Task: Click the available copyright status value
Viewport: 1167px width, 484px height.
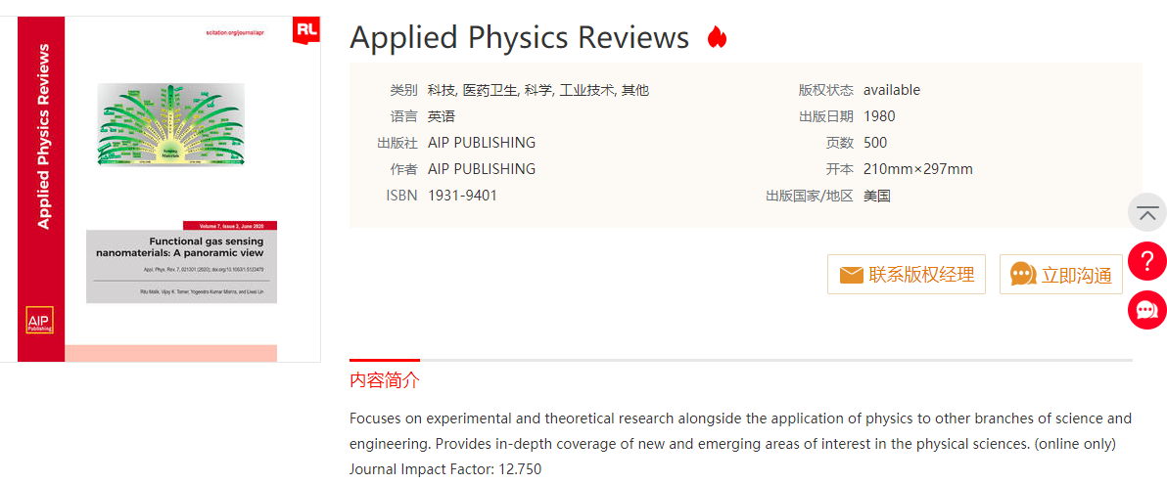Action: [x=892, y=90]
